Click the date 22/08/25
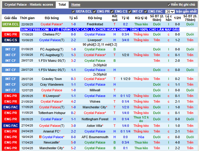Screen dimensions: 199x151 tap(27, 24)
